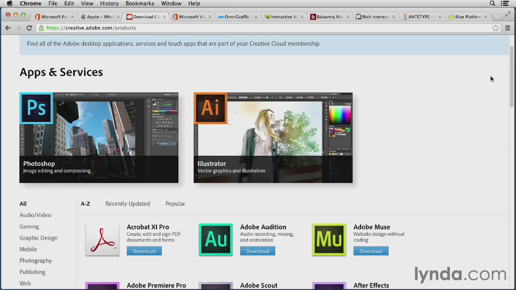Switch to the iRise Platform tab
Image resolution: width=516 pixels, height=290 pixels.
click(467, 17)
